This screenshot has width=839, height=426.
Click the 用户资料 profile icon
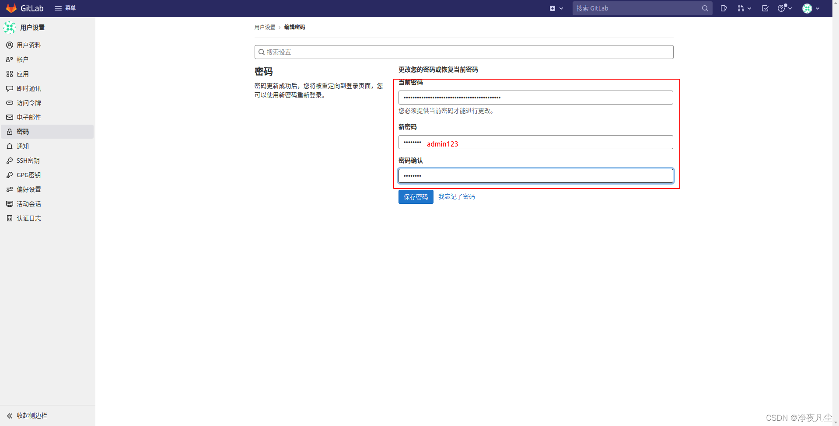pyautogui.click(x=10, y=45)
